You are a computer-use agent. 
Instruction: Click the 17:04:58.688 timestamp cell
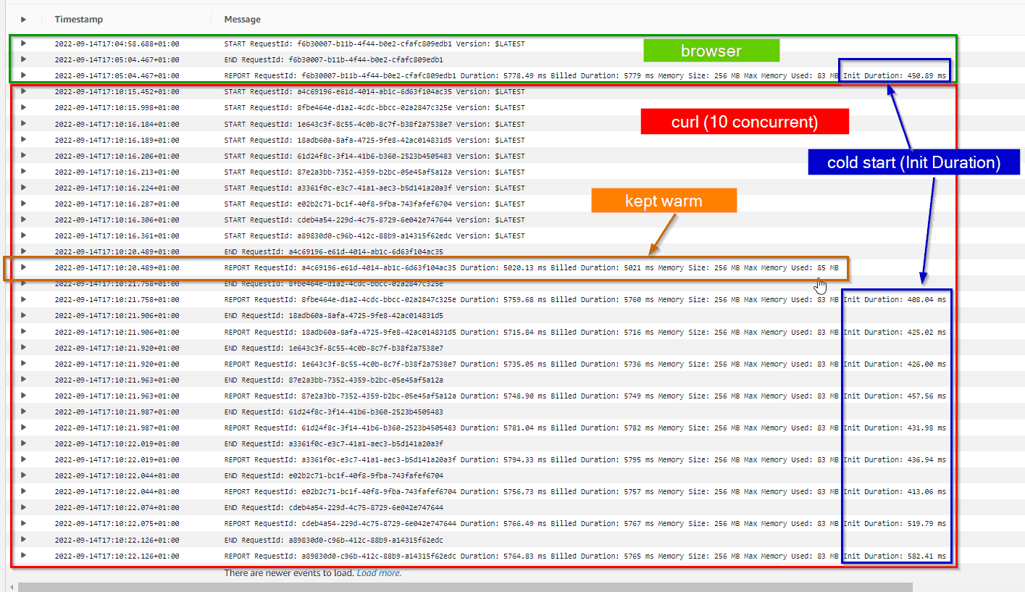point(117,44)
